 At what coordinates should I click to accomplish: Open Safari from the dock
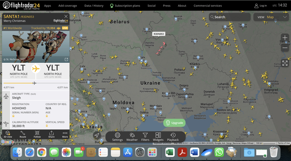(30, 152)
